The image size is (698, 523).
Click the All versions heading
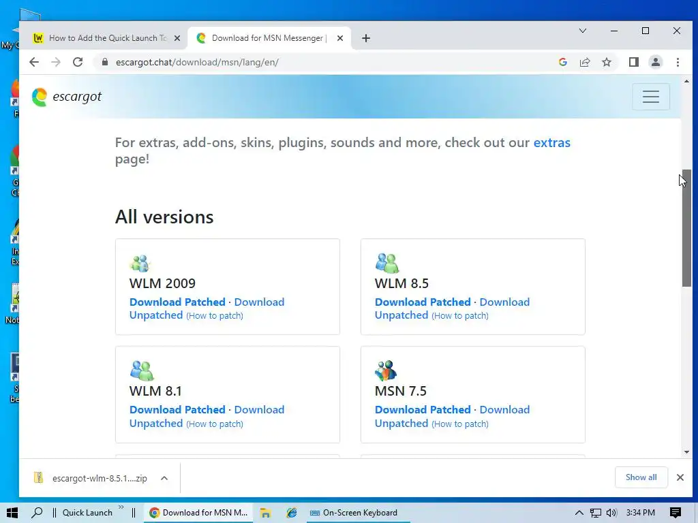164,217
